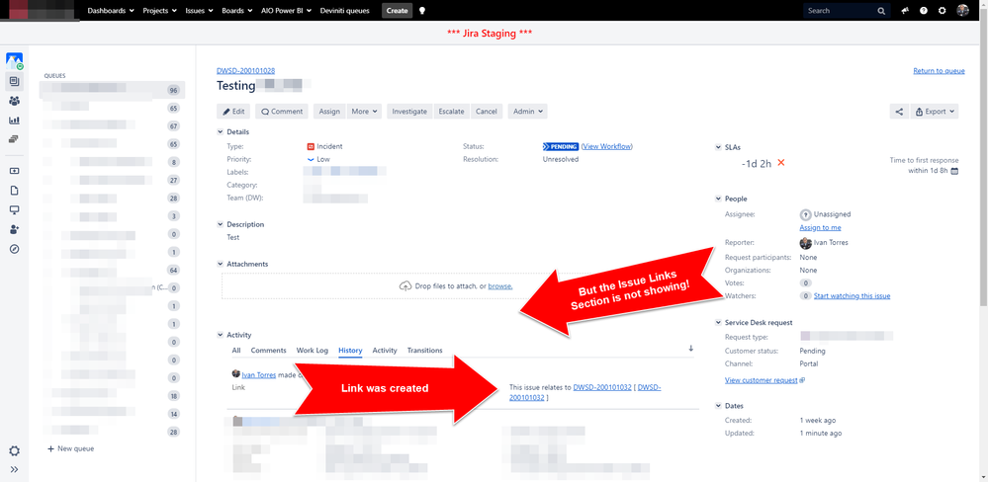Collapse the SLAs section
Viewport: 988px width, 482px height.
point(718,147)
